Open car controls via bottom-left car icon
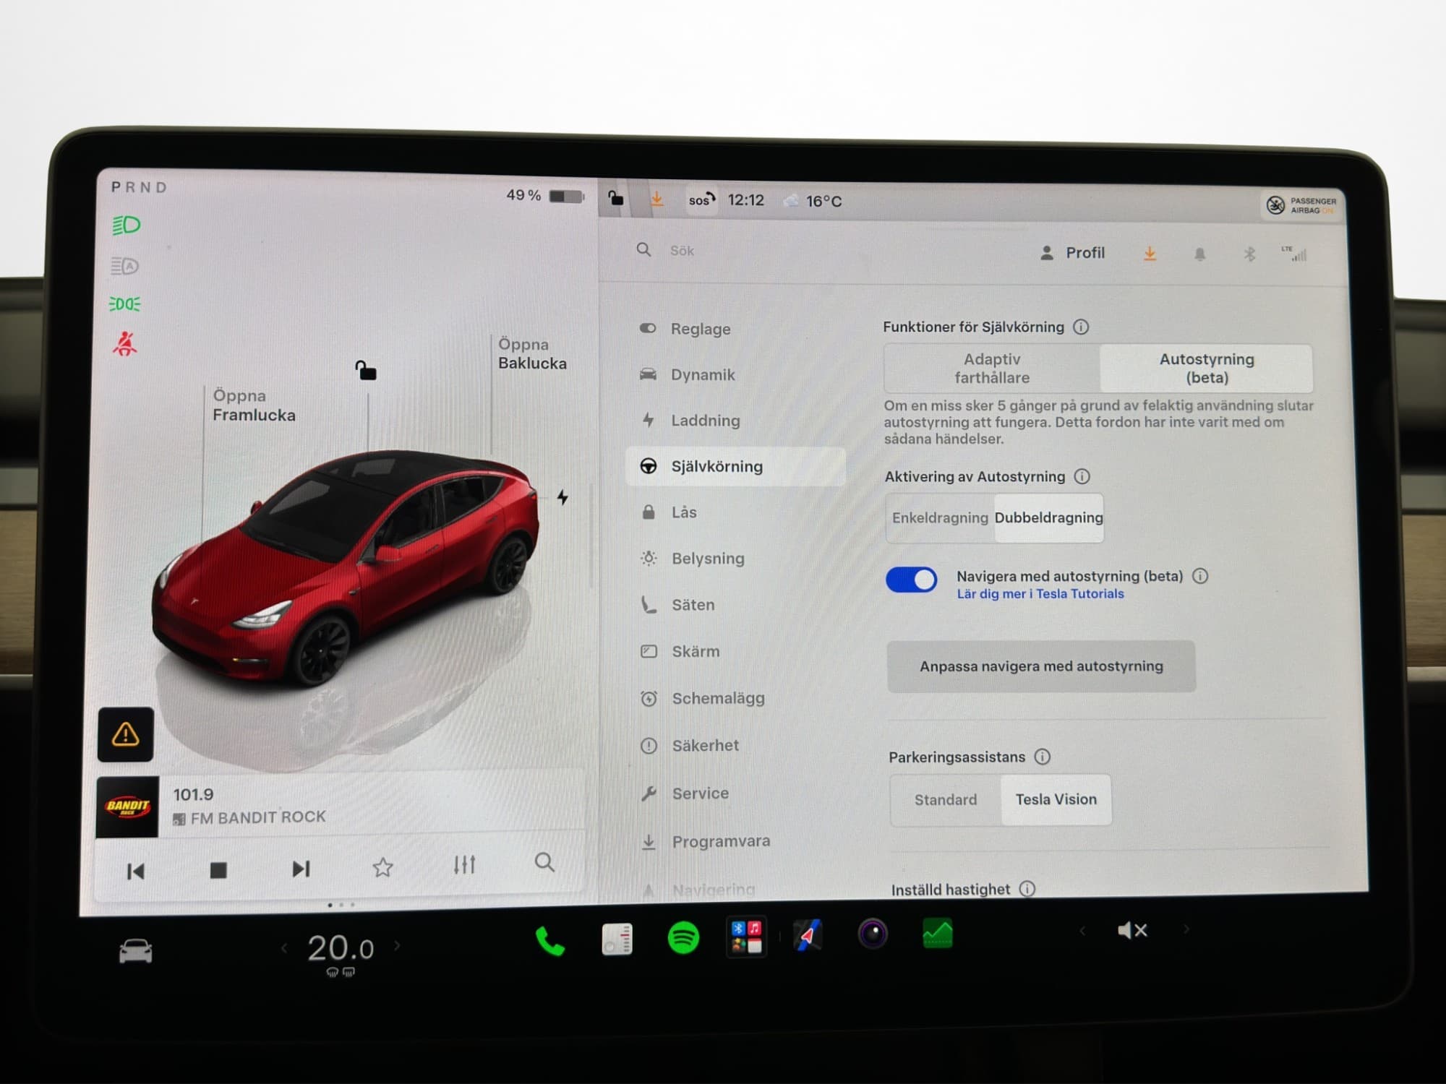 (x=136, y=951)
